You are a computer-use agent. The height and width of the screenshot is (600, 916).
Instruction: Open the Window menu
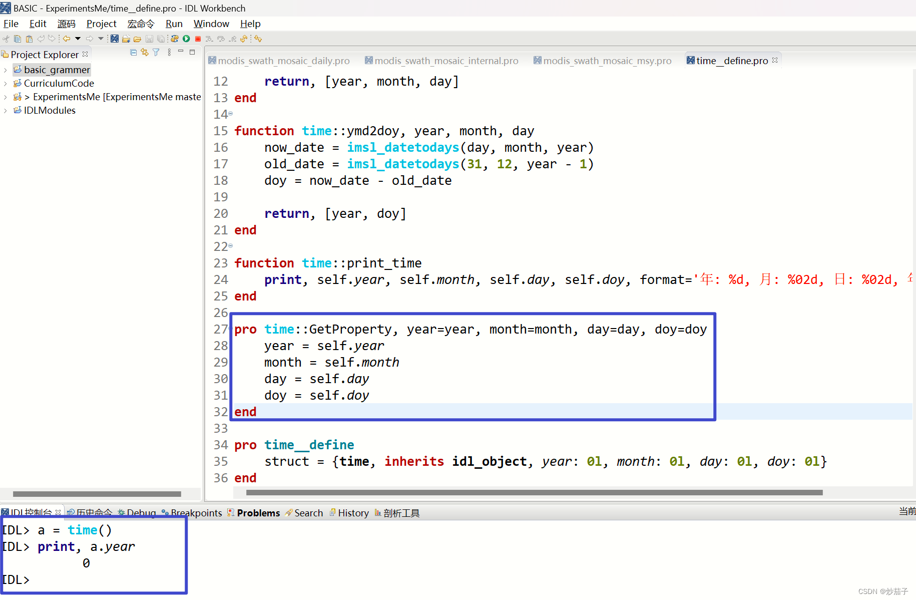click(x=211, y=24)
